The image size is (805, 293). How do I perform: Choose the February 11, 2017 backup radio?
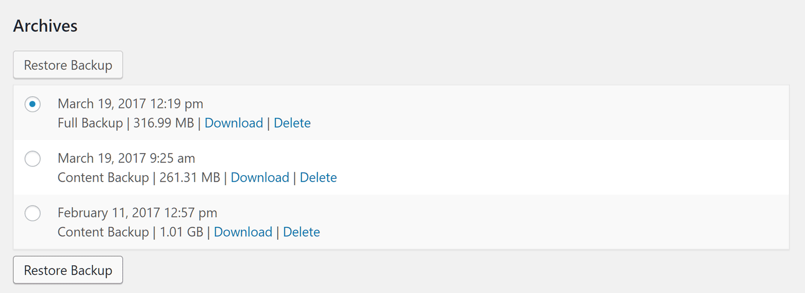[33, 213]
